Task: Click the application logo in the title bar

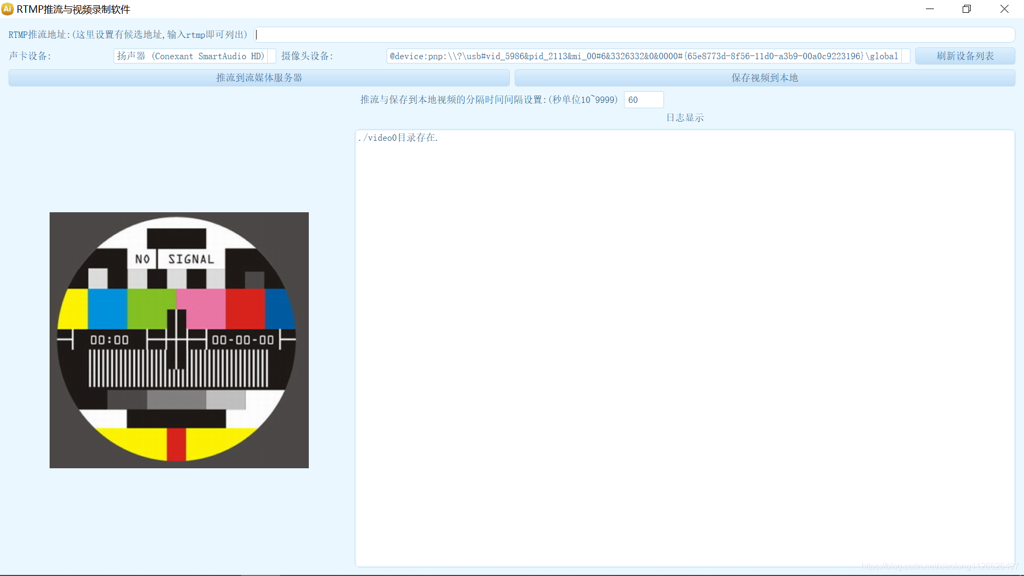Action: tap(8, 9)
